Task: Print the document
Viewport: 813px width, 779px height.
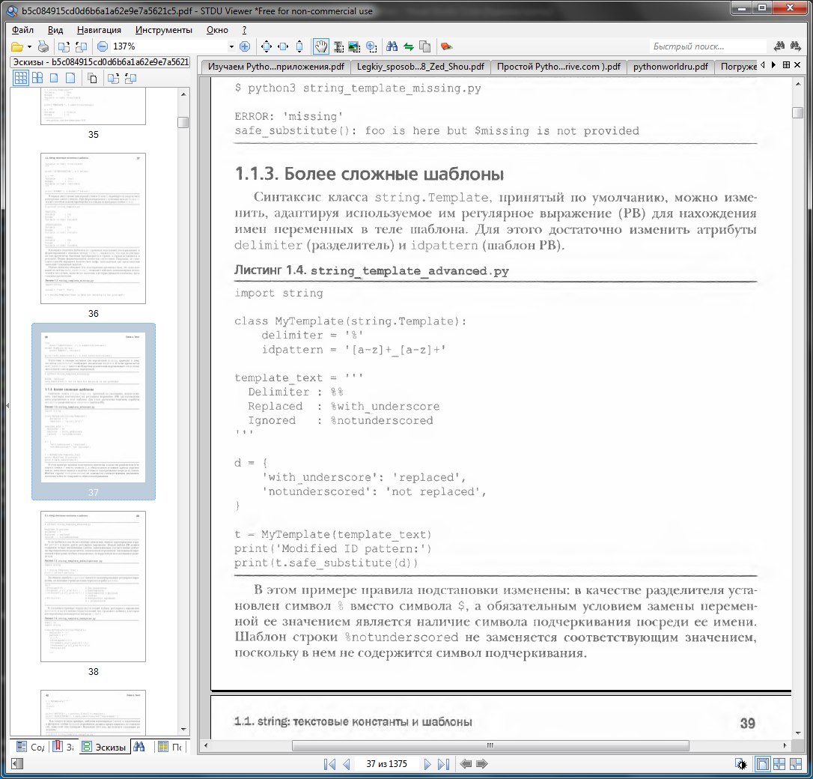Action: pyautogui.click(x=43, y=46)
